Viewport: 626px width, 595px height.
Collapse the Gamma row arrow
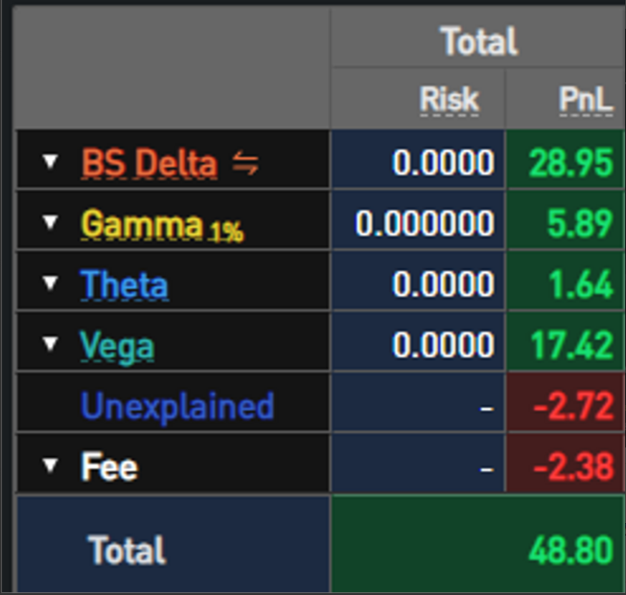tap(51, 224)
